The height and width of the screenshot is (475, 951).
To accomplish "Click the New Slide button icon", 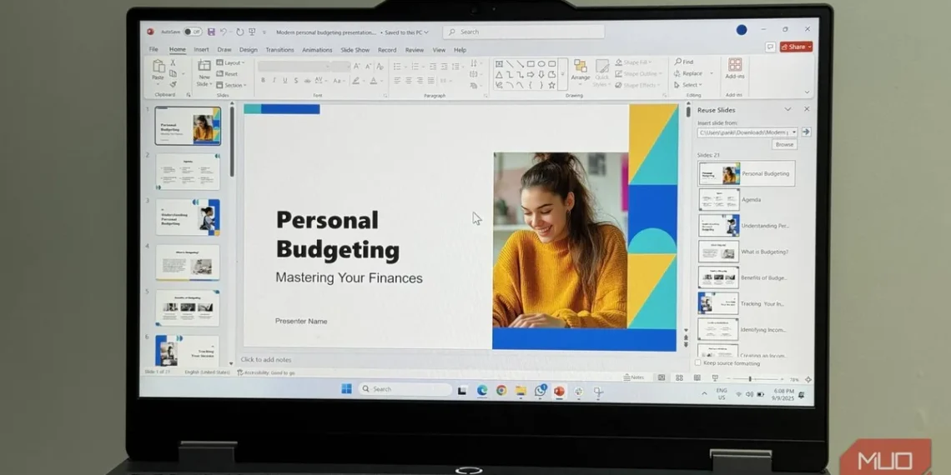I will (x=204, y=67).
